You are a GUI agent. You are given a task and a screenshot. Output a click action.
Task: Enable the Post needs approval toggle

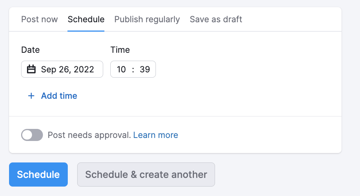32,135
